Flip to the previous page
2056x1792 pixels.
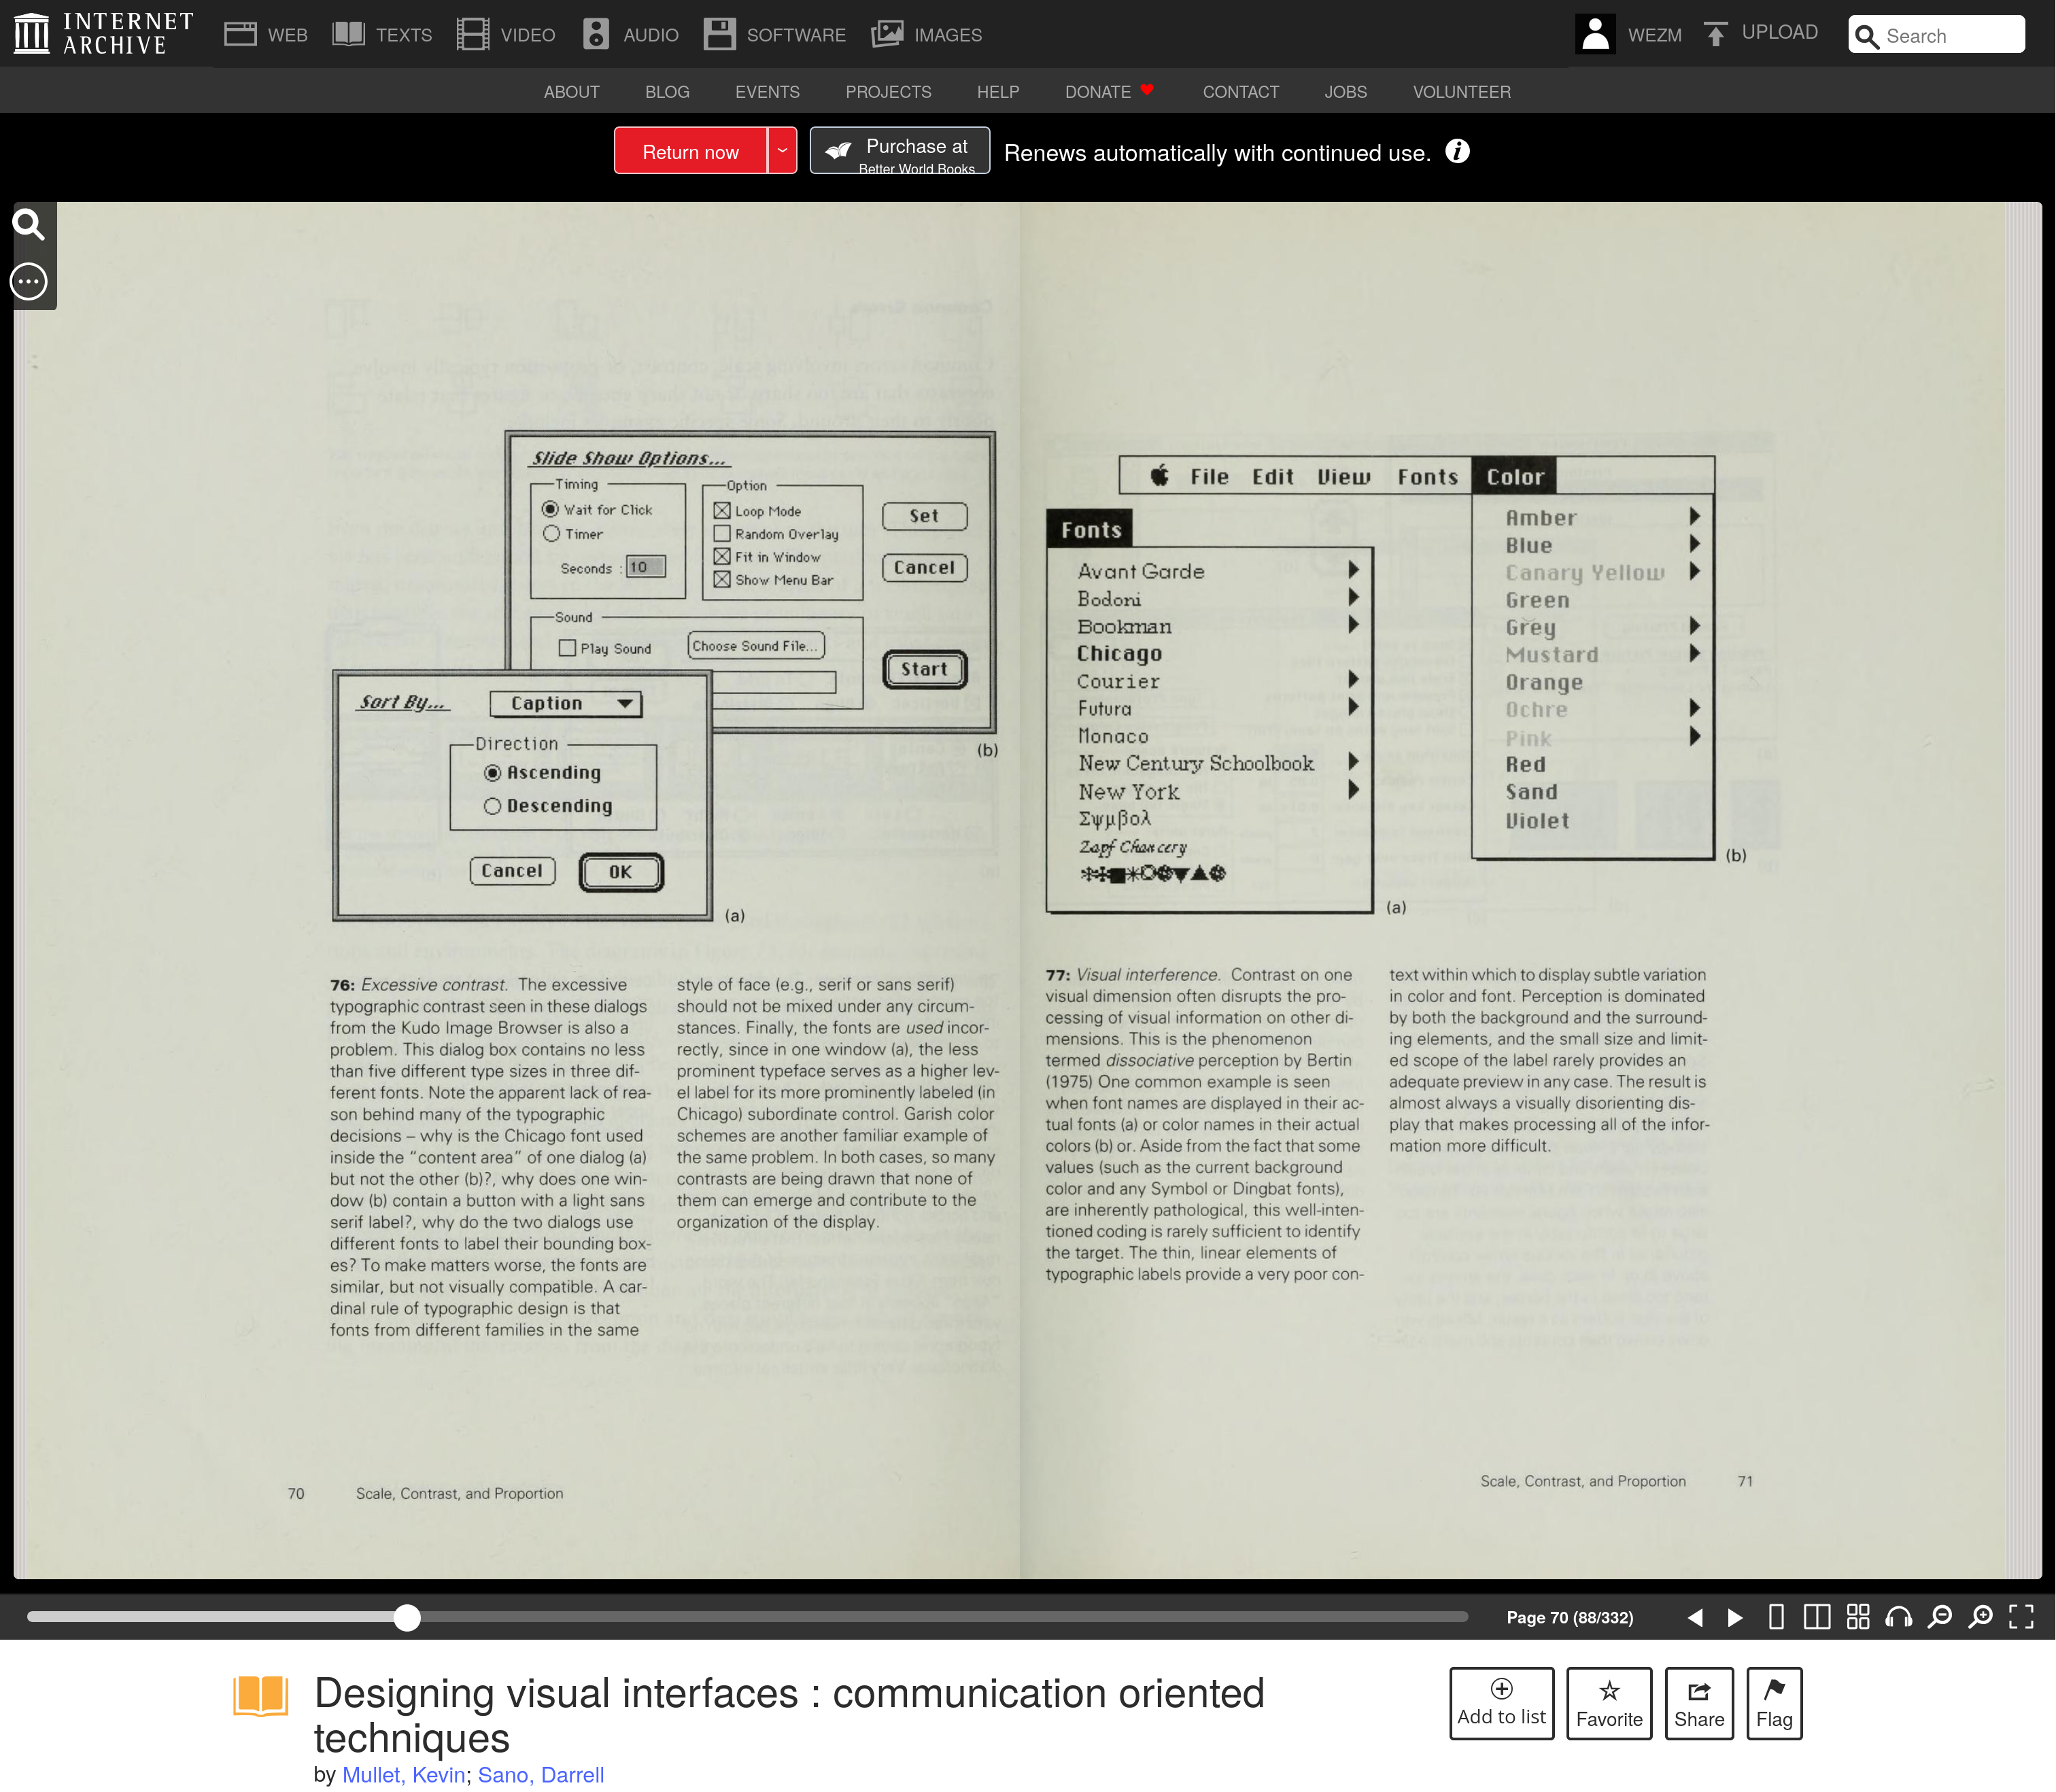(x=1695, y=1617)
